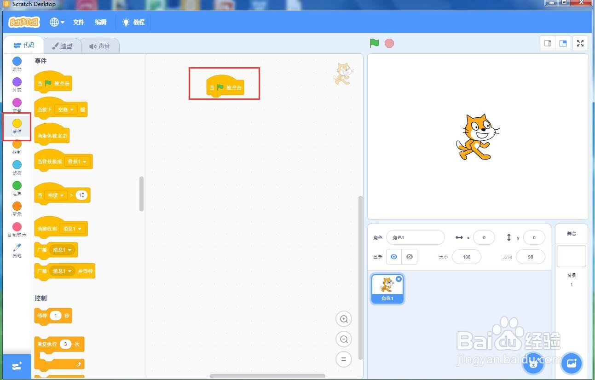
Task: Open the add extension panel
Action: click(17, 366)
